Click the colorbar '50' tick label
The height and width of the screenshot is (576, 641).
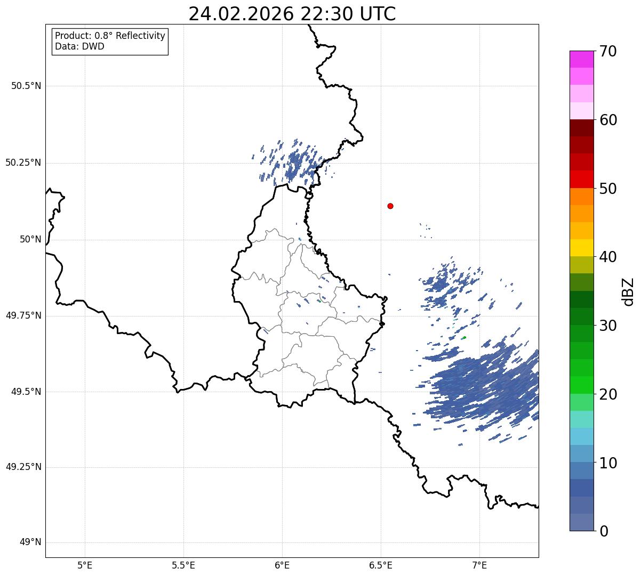point(608,189)
